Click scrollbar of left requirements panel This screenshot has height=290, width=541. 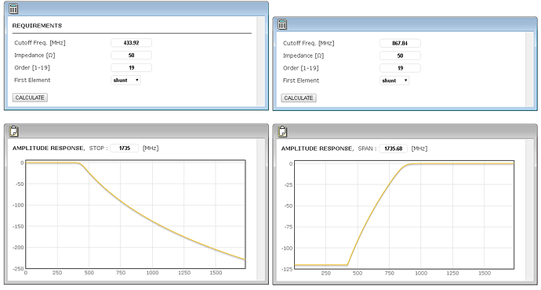(x=261, y=61)
